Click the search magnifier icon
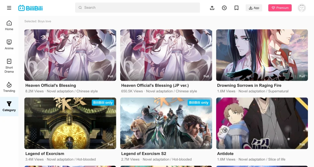The width and height of the screenshot is (314, 167). (80, 8)
